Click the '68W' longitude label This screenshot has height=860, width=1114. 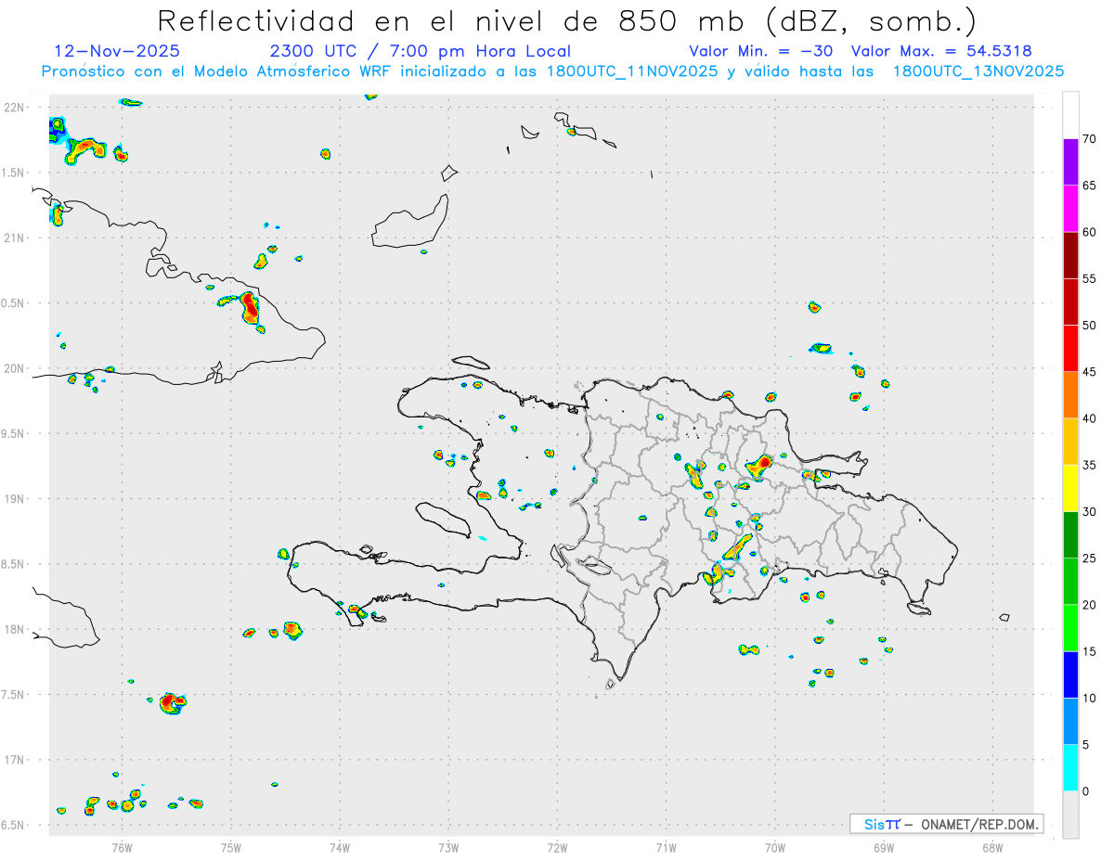point(992,847)
